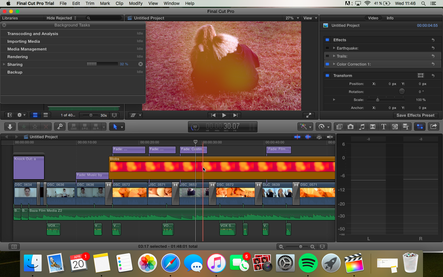Toggle timeline skimming button
This screenshot has width=443, height=277.
point(297,137)
